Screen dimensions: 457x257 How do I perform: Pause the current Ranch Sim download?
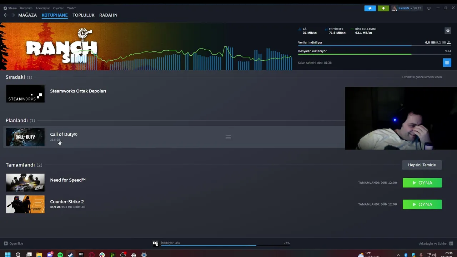pyautogui.click(x=447, y=62)
